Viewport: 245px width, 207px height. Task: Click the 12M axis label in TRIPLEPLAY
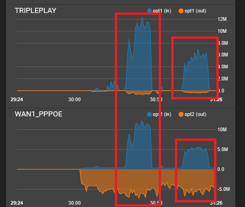(x=222, y=19)
